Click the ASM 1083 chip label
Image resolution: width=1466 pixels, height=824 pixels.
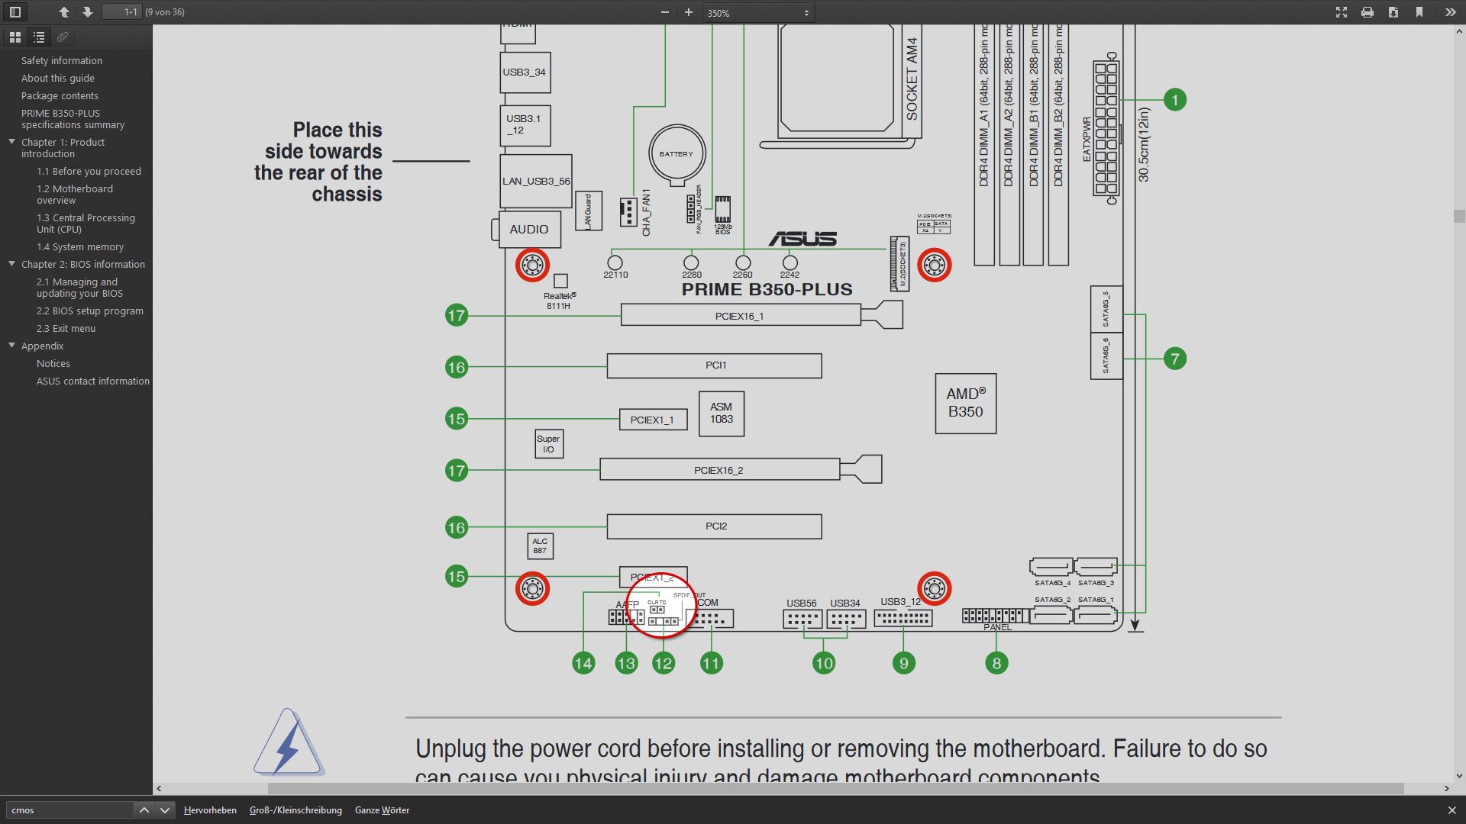[722, 414]
